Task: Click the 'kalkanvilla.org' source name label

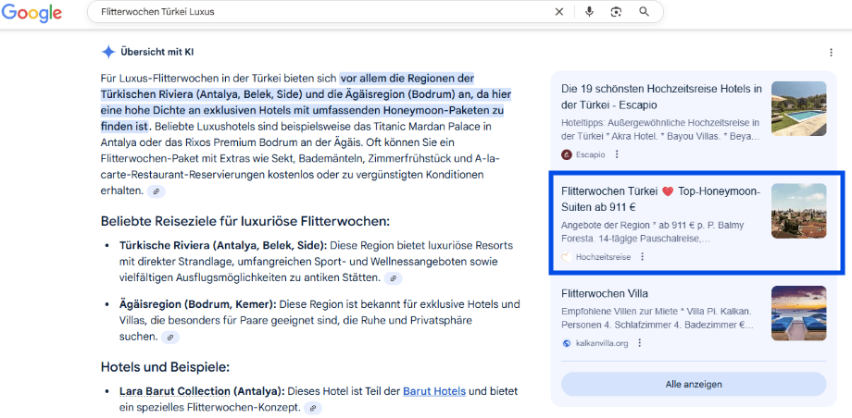Action: [x=602, y=343]
